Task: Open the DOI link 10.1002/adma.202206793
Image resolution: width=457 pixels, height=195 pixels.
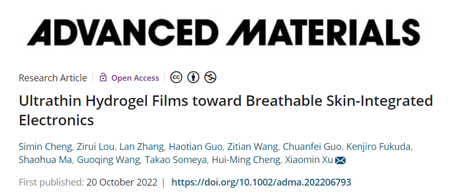Action: coord(261,182)
